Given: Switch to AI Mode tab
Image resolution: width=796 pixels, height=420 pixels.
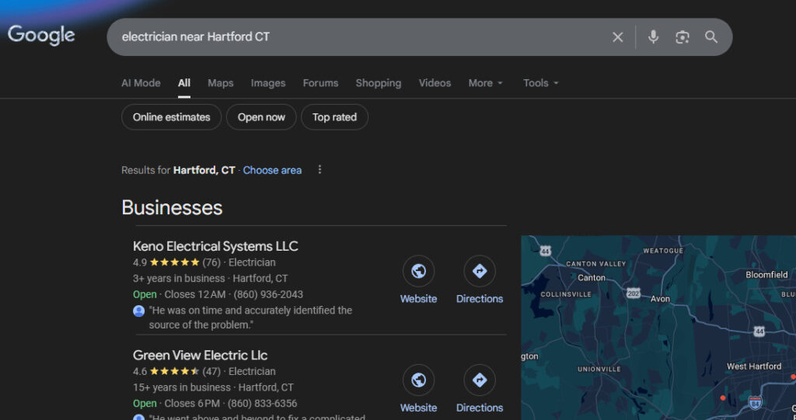Looking at the screenshot, I should pos(141,83).
